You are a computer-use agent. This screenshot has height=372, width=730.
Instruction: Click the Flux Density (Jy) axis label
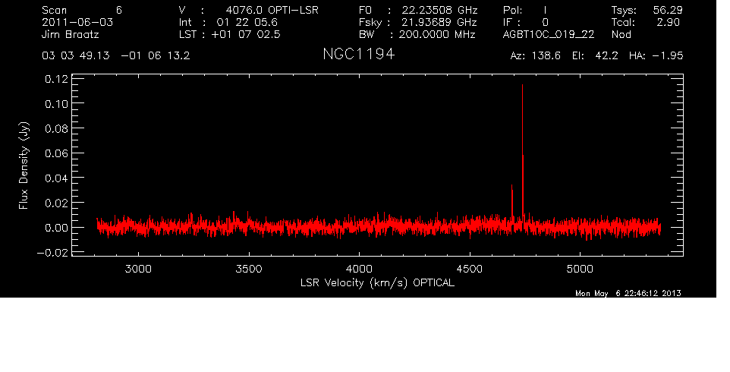pos(24,166)
